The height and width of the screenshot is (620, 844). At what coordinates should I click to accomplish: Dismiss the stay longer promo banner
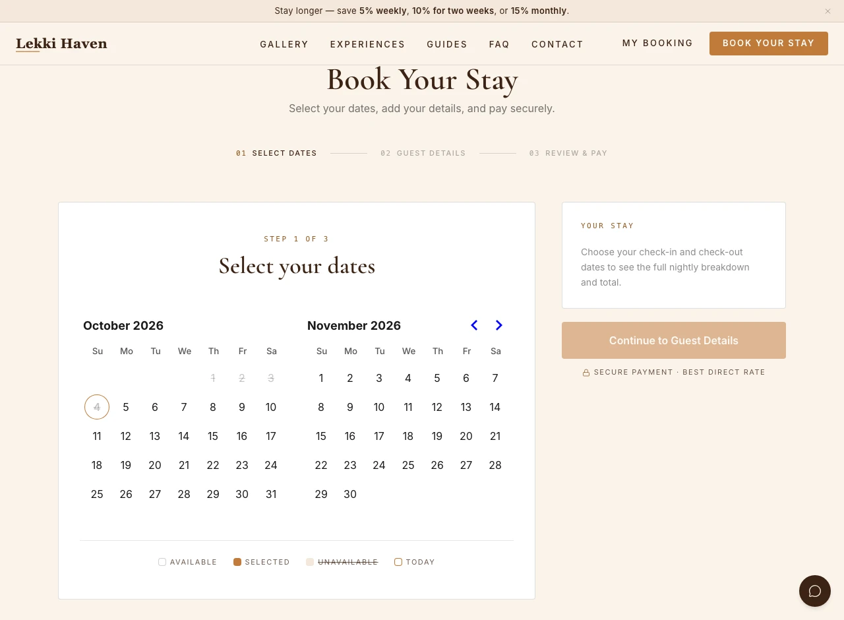coord(828,11)
